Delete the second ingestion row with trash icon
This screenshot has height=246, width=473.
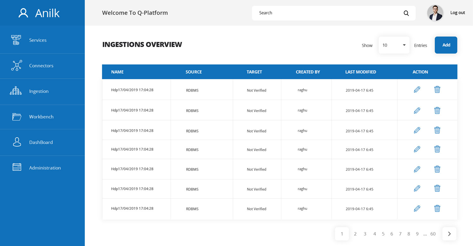[x=437, y=110]
